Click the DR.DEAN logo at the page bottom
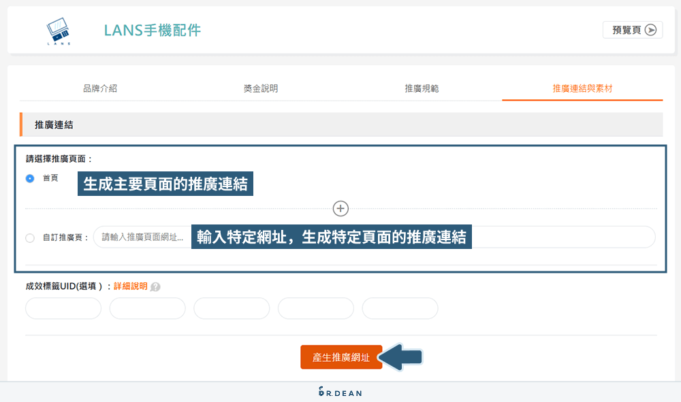 click(340, 392)
